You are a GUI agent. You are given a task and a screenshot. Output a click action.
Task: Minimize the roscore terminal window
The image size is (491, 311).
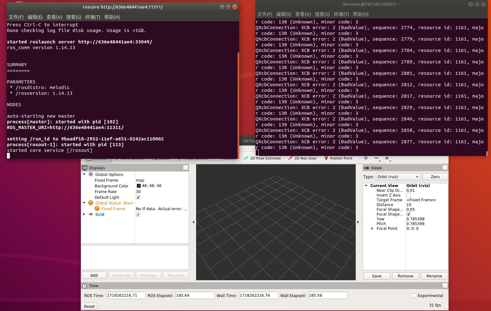click(222, 7)
